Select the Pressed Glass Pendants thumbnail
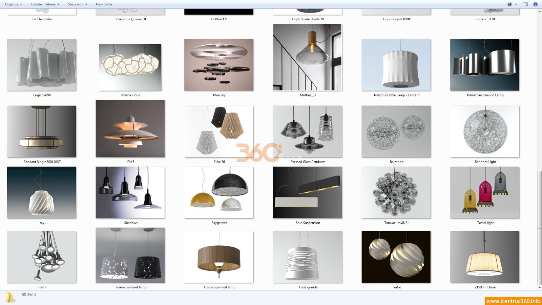This screenshot has height=305, width=542. pos(308,131)
